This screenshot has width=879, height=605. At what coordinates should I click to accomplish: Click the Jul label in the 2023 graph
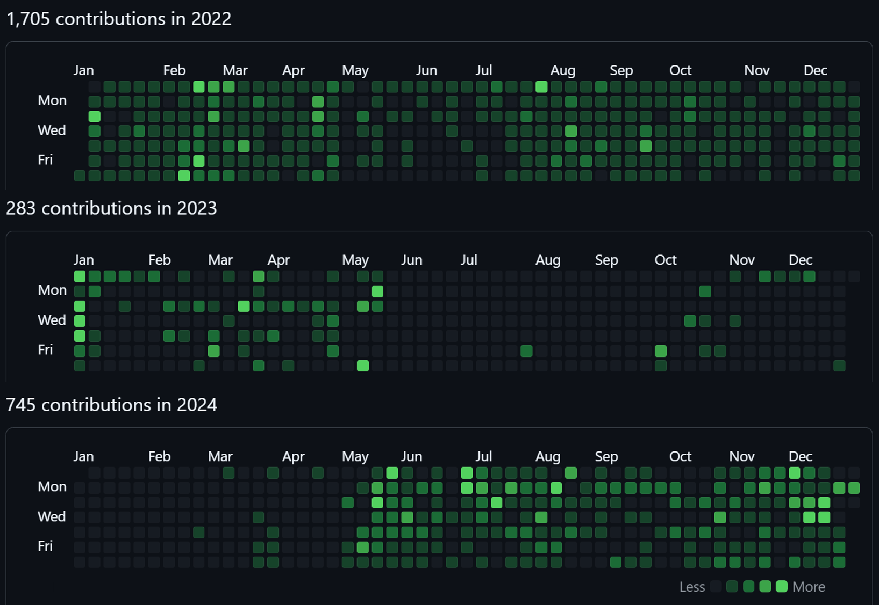tap(469, 260)
